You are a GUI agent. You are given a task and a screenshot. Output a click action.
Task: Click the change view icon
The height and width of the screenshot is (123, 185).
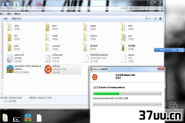click(147, 18)
